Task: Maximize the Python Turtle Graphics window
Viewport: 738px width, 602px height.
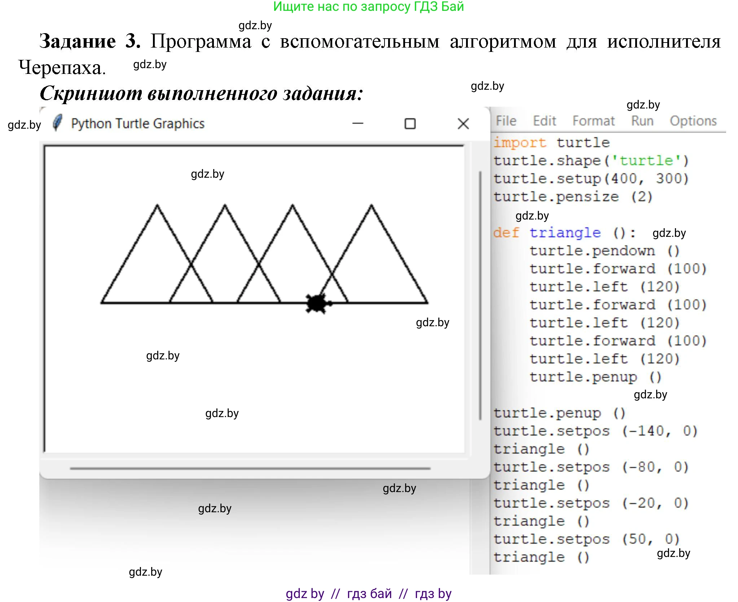Action: tap(410, 124)
